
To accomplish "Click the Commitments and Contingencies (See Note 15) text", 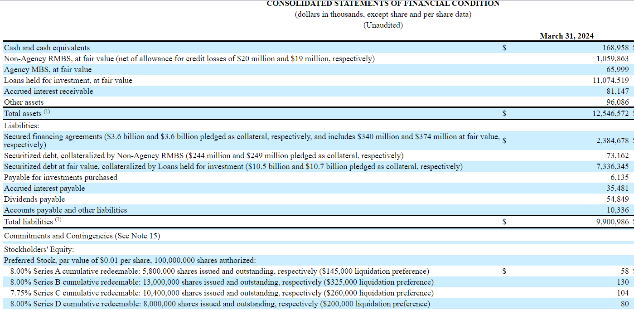I will [x=82, y=236].
